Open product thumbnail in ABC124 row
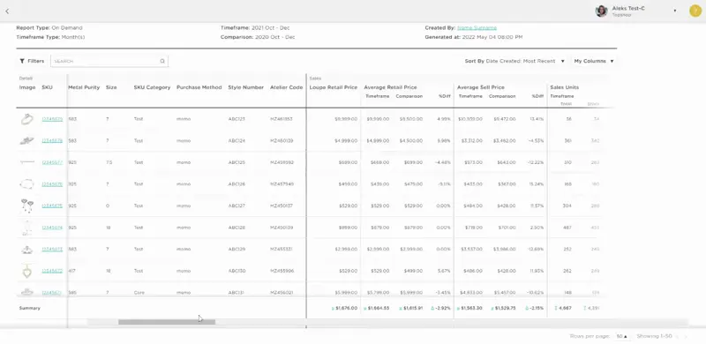 click(x=27, y=140)
